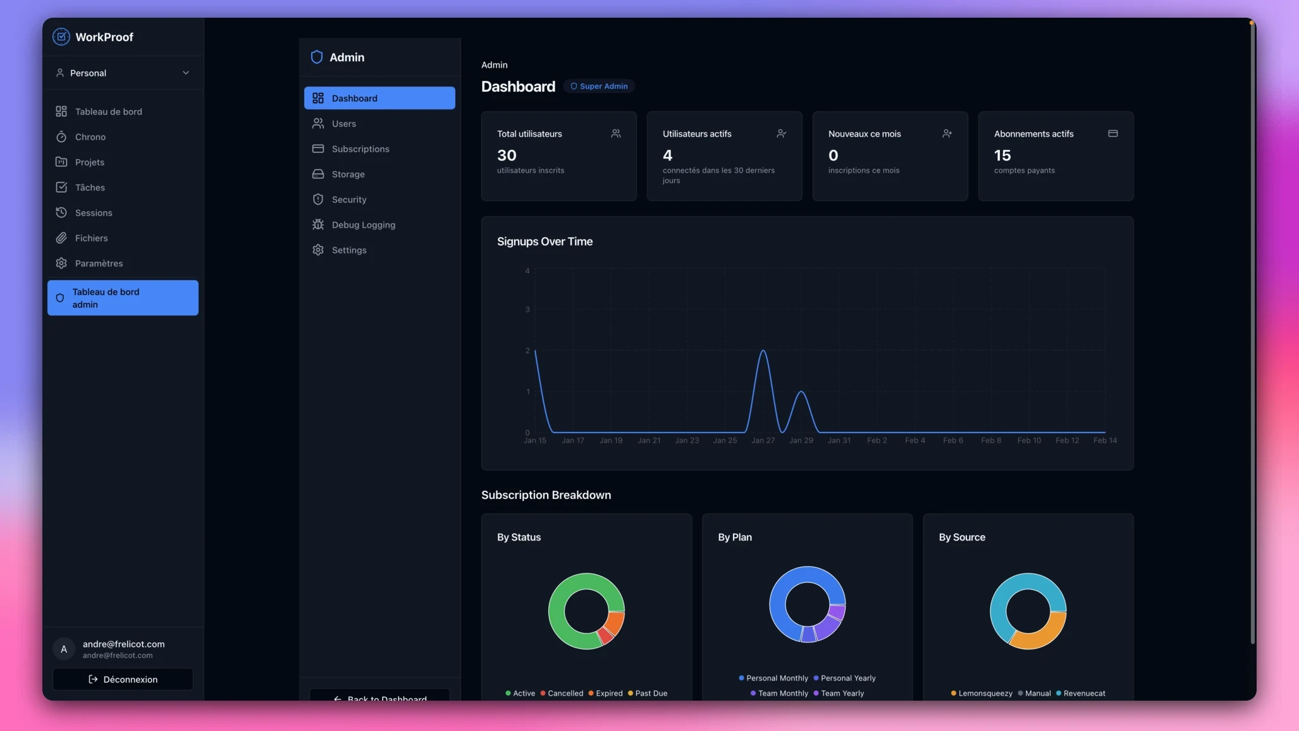Click the By Status donut chart
Screen dimensions: 1299x731
click(586, 611)
